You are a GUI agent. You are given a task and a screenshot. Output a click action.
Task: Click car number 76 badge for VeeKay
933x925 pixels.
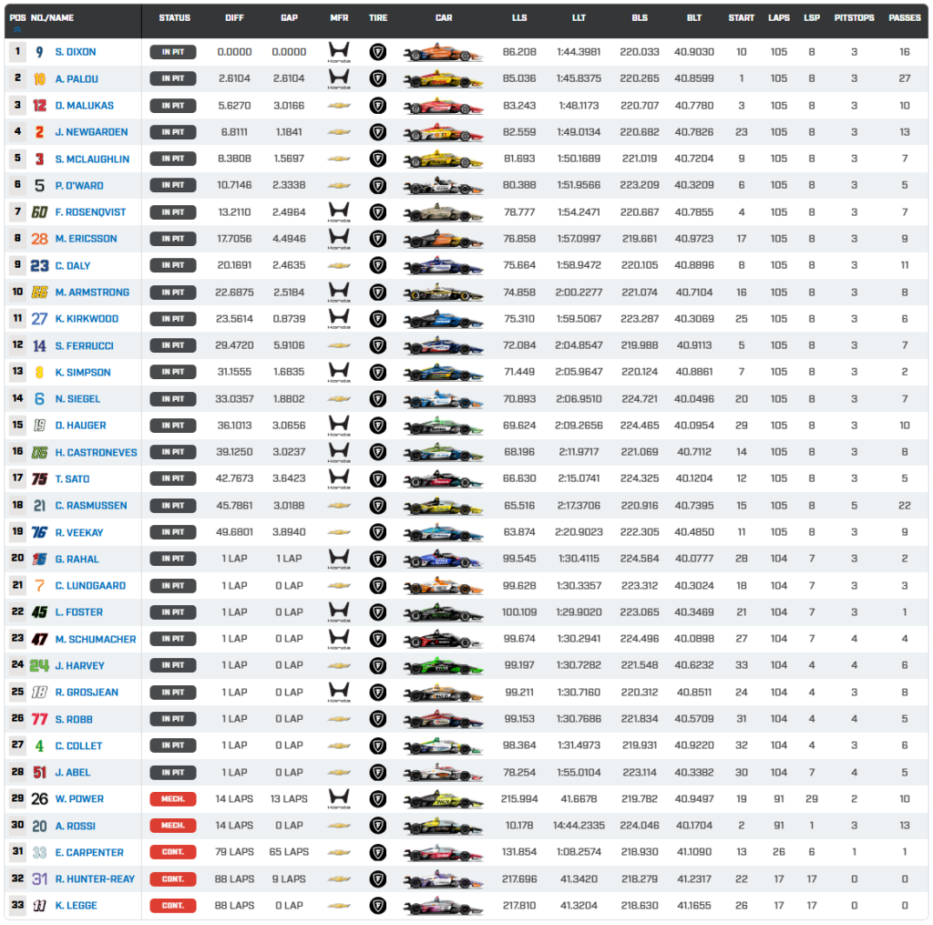39,532
